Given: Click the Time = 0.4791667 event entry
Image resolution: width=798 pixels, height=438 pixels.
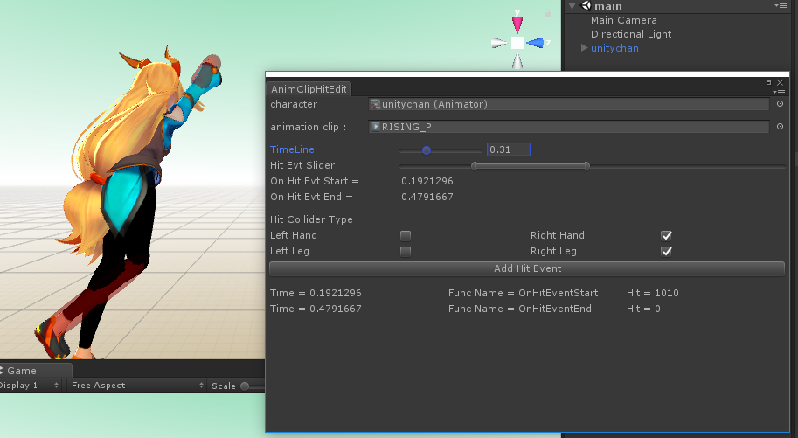Looking at the screenshot, I should coord(316,309).
